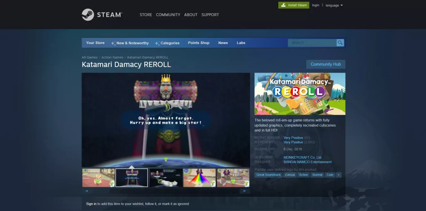Select the thumbnail showing white gloved hand
The width and height of the screenshot is (426, 211).
point(166,178)
